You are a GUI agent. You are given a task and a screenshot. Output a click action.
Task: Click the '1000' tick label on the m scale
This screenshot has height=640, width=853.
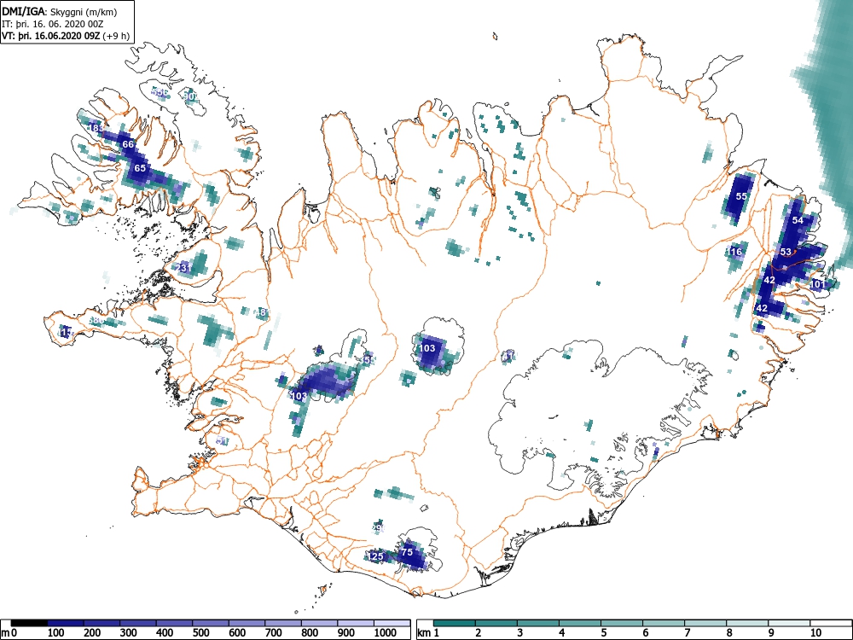coord(384,632)
